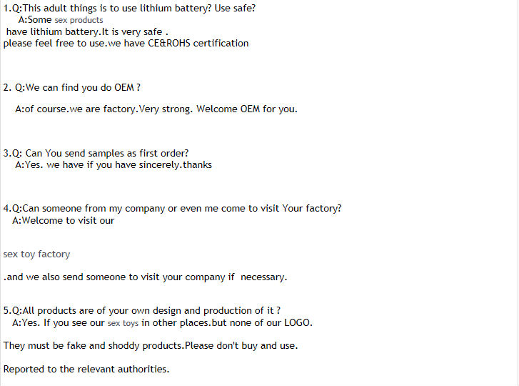The height and width of the screenshot is (386, 519).
Task: Click the answer mentioning 'sincerely.thanks'
Action: coord(114,165)
